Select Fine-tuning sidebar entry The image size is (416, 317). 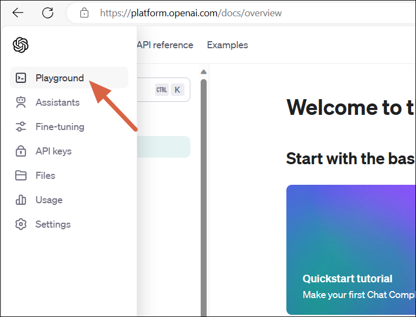[69, 127]
